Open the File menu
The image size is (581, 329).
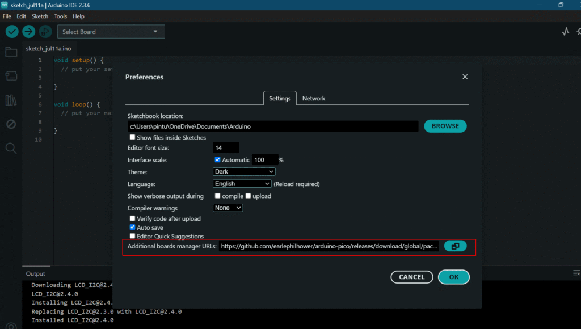[7, 16]
